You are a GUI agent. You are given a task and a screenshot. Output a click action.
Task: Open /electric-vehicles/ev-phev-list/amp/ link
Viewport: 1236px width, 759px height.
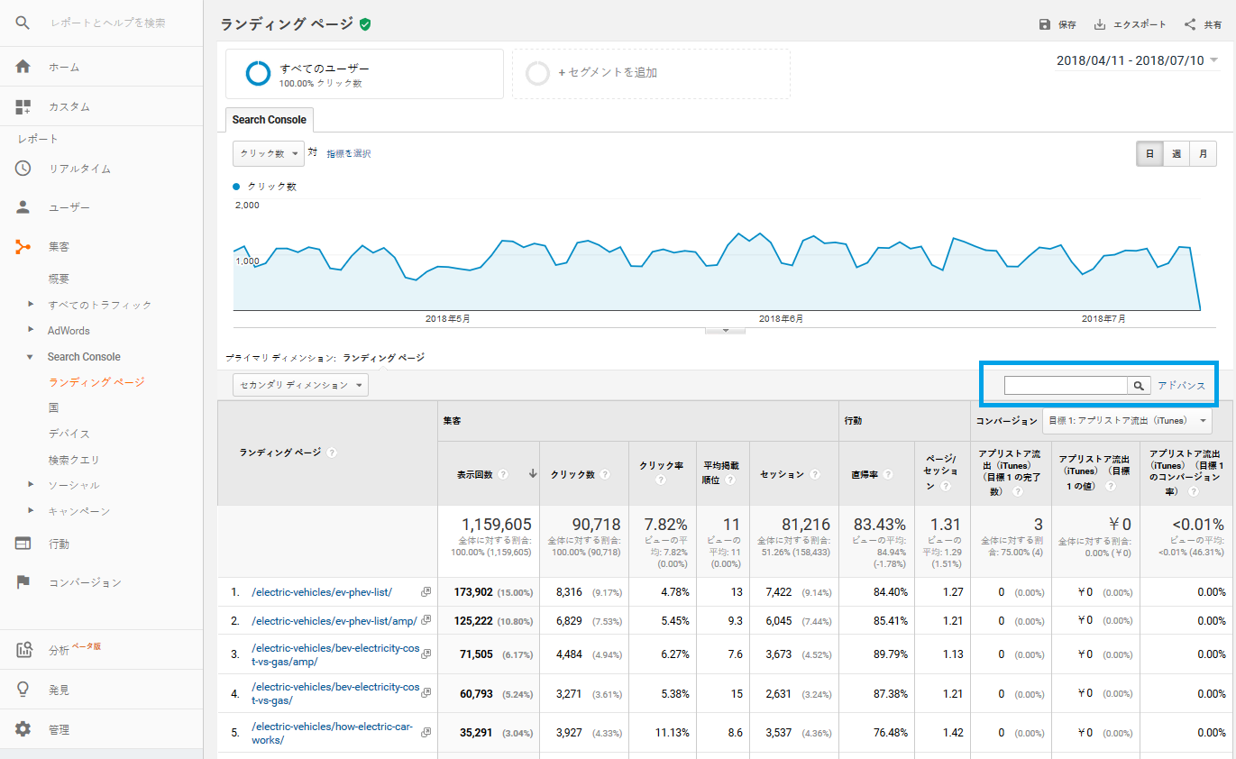coord(334,620)
